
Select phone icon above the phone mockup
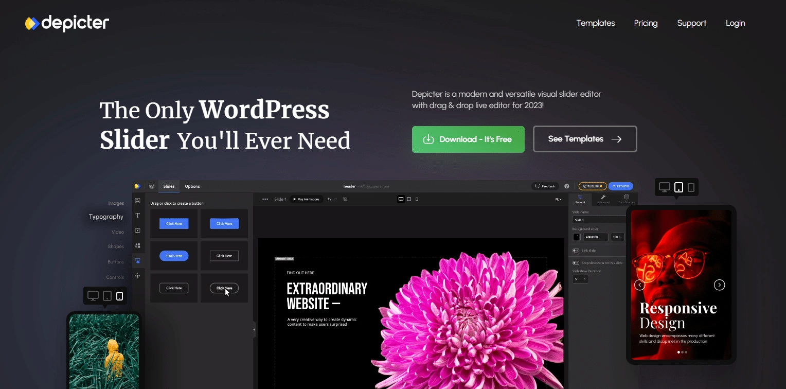120,296
